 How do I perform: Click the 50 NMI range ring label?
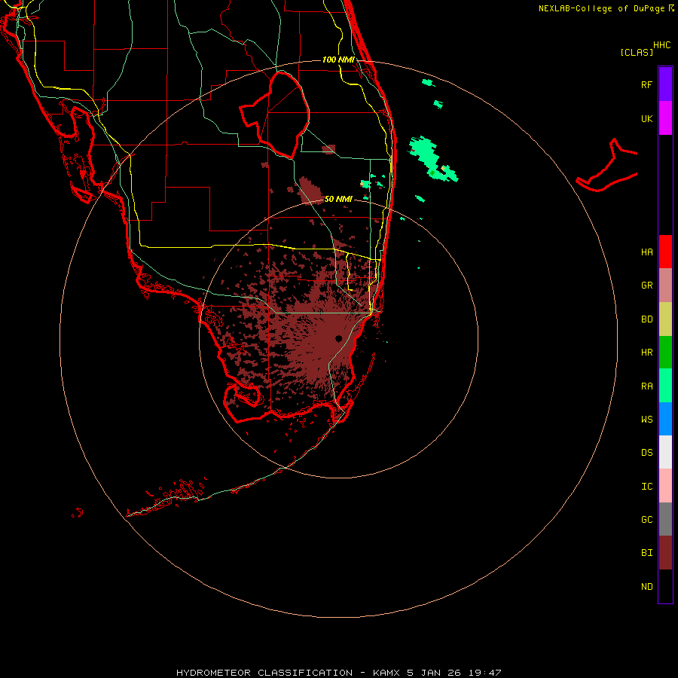(x=338, y=199)
